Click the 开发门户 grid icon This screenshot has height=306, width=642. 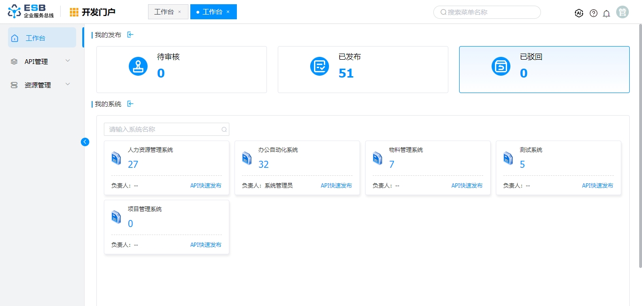(74, 12)
